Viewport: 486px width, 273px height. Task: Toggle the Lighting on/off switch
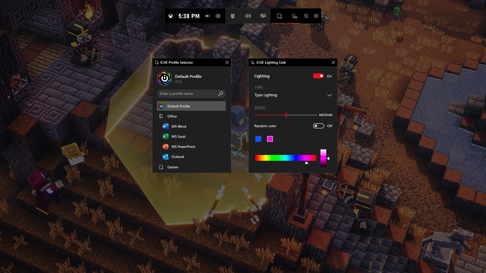point(318,76)
